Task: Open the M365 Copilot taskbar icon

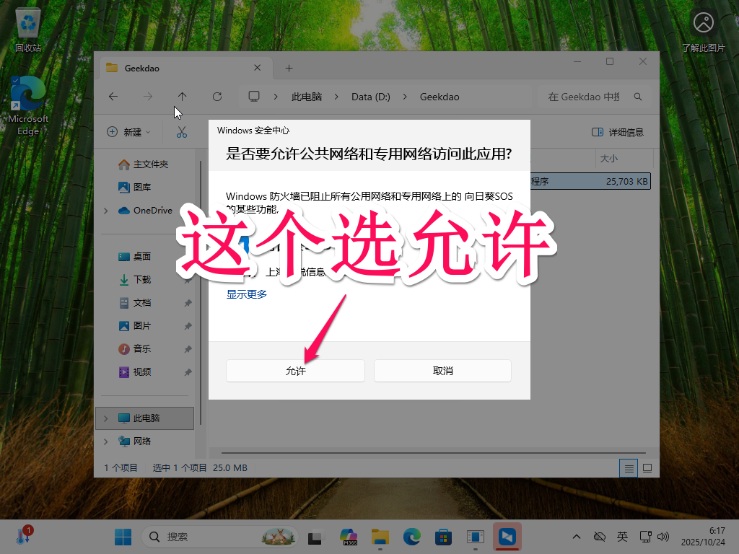Action: [349, 537]
